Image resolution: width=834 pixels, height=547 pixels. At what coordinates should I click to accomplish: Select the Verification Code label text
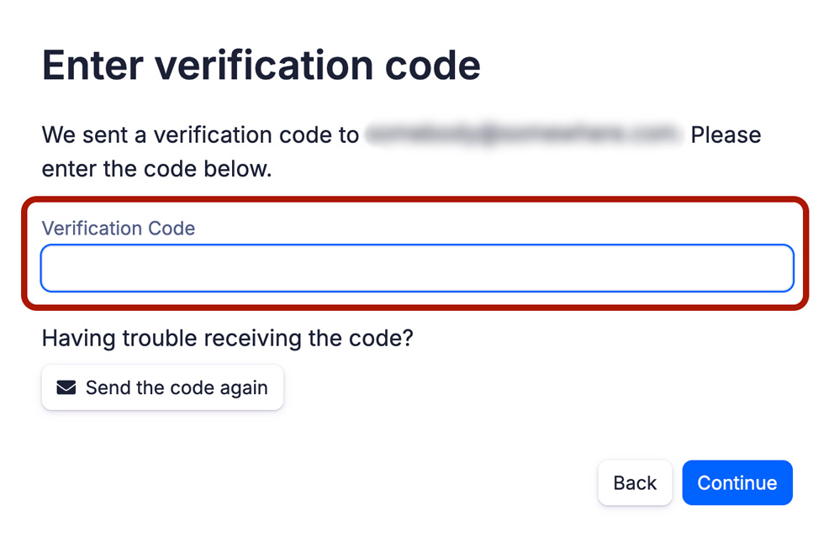click(x=118, y=228)
